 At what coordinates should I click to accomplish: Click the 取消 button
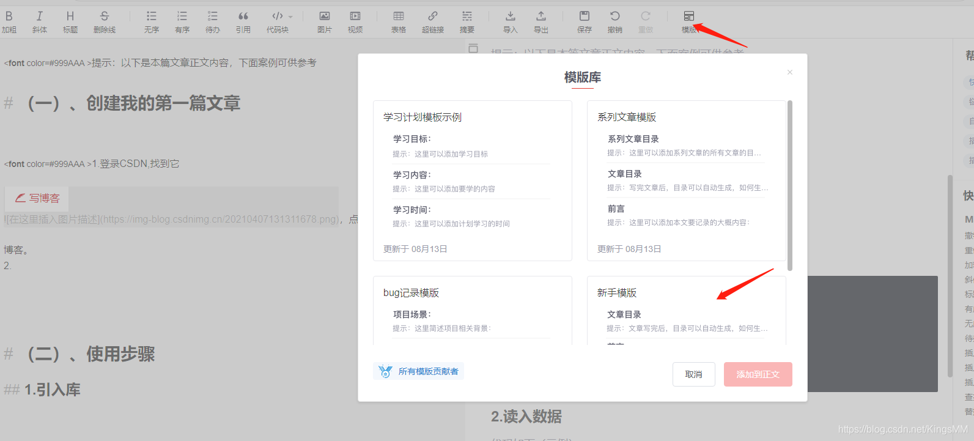(x=694, y=374)
